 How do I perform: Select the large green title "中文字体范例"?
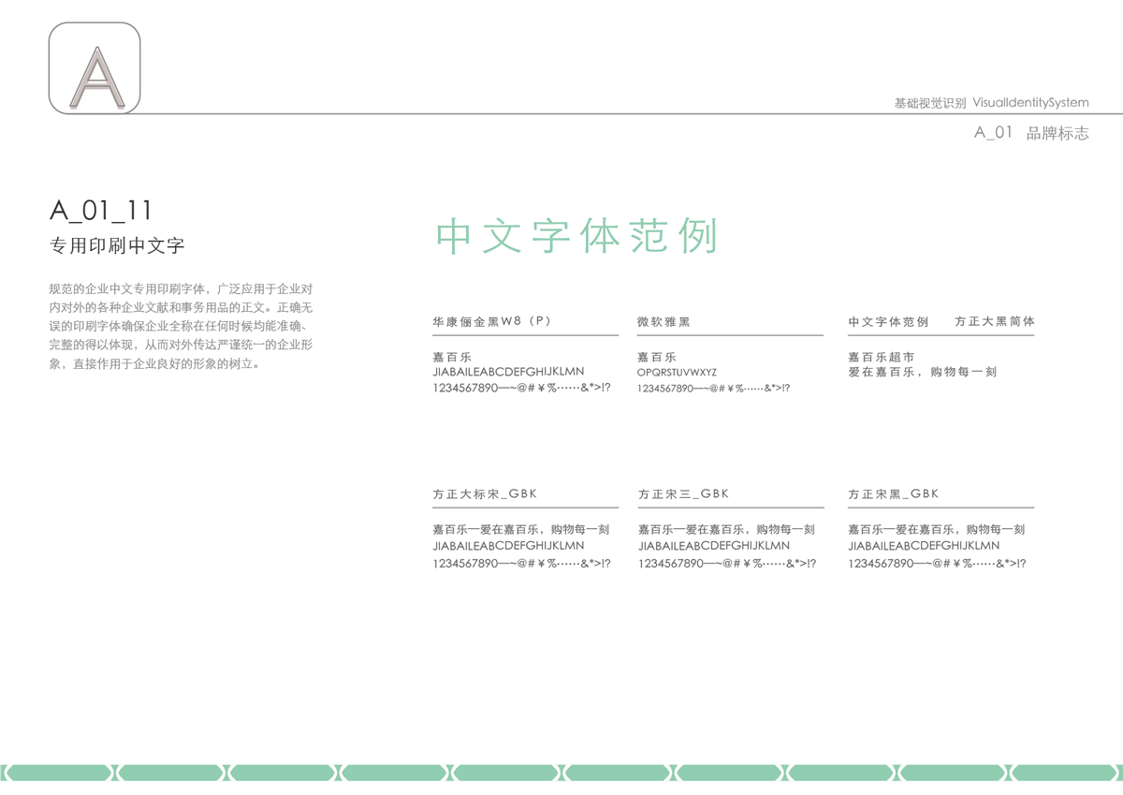577,236
